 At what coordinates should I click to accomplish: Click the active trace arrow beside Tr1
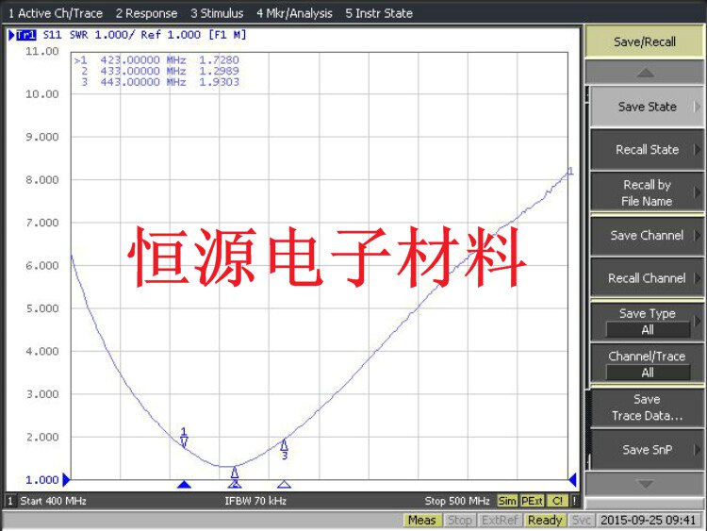(11, 35)
